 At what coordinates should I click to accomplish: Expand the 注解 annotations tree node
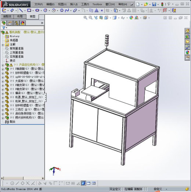pyautogui.click(x=3, y=45)
